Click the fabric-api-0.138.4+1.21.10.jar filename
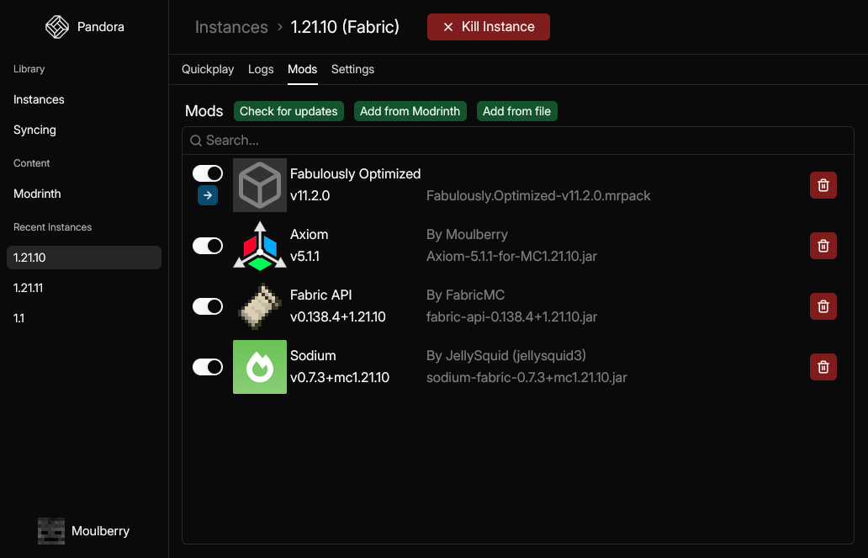The width and height of the screenshot is (868, 558). (511, 317)
